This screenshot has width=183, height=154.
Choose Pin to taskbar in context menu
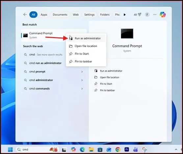(86, 61)
